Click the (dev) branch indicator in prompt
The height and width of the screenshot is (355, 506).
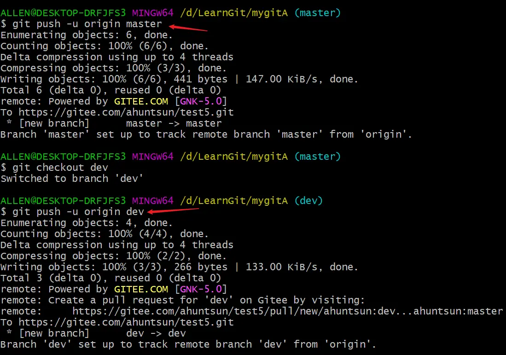308,201
